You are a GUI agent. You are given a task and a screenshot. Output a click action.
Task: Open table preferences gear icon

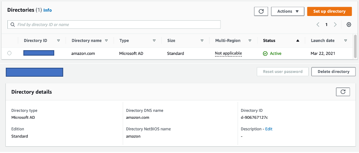tap(349, 25)
